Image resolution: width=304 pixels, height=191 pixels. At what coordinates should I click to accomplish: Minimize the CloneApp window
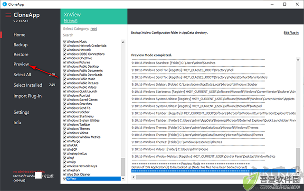[x=272, y=4]
